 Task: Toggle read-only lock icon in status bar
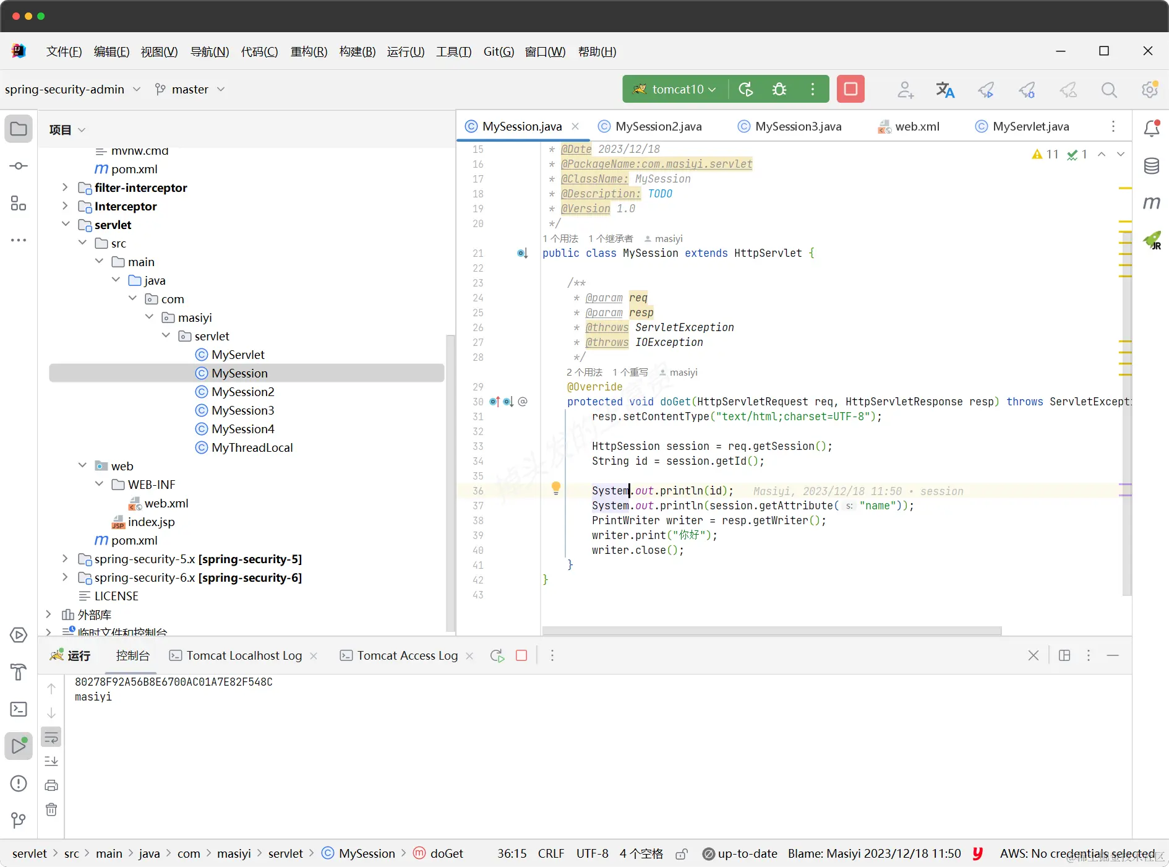tap(682, 854)
